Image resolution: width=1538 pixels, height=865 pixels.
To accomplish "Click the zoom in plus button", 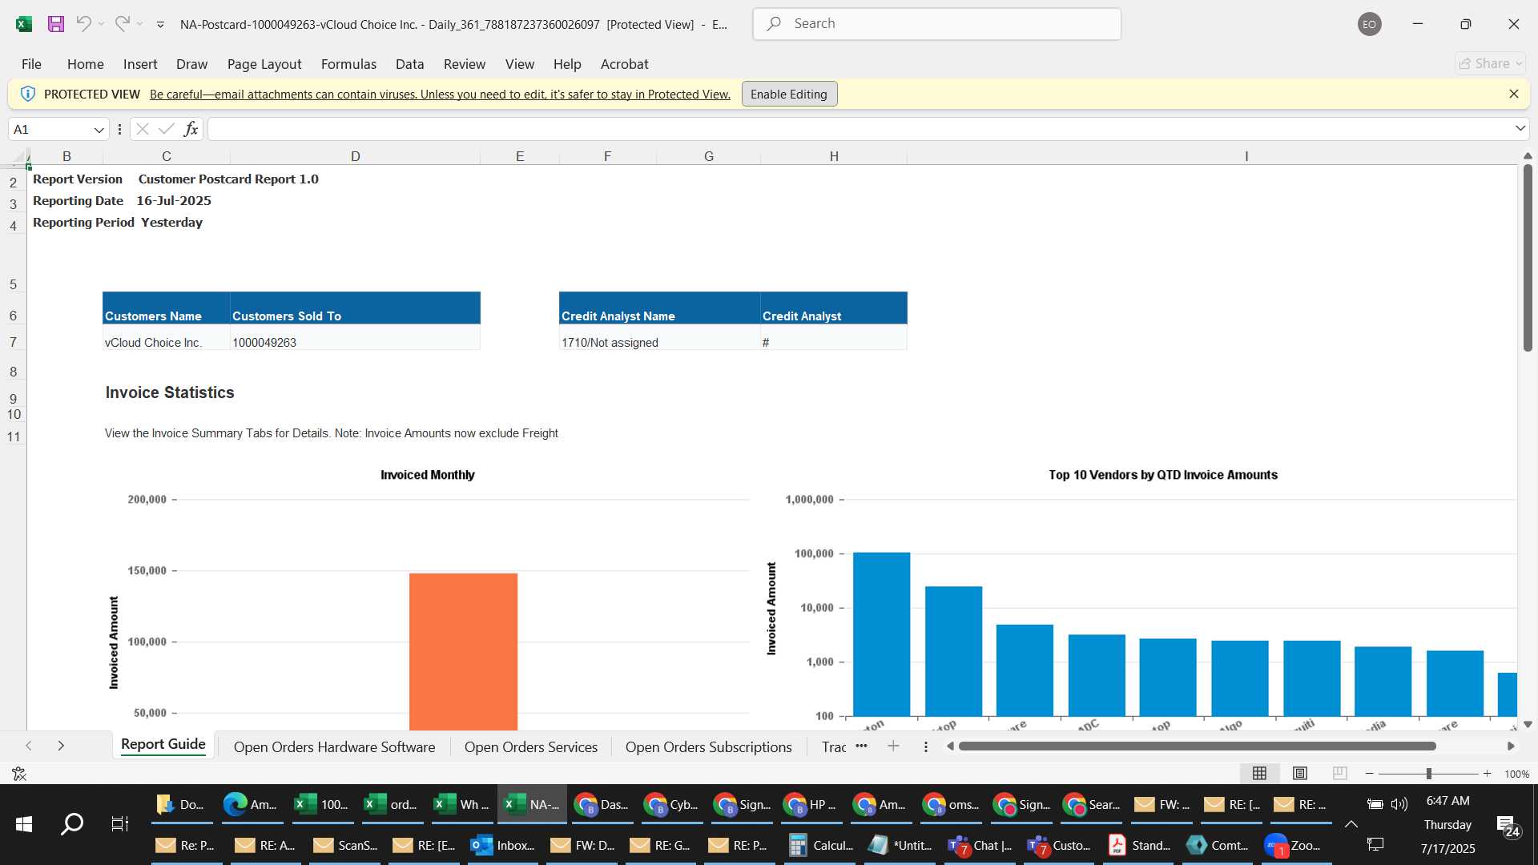I will point(1487,774).
